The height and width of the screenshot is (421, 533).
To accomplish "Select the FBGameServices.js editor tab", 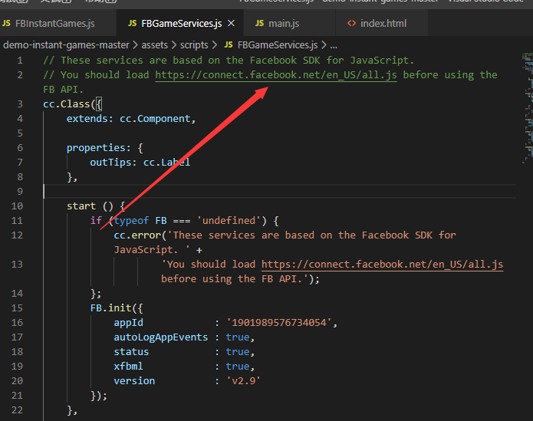I will click(x=179, y=24).
